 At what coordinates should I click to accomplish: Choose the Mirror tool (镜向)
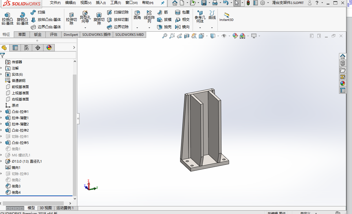click(x=182, y=27)
